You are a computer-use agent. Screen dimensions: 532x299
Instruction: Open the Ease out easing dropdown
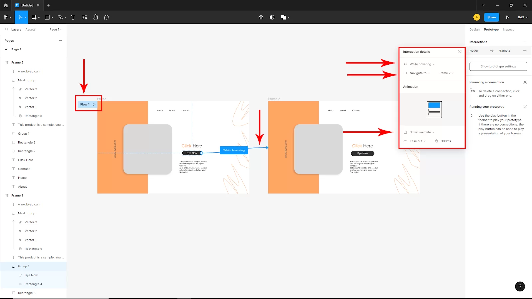click(x=418, y=141)
